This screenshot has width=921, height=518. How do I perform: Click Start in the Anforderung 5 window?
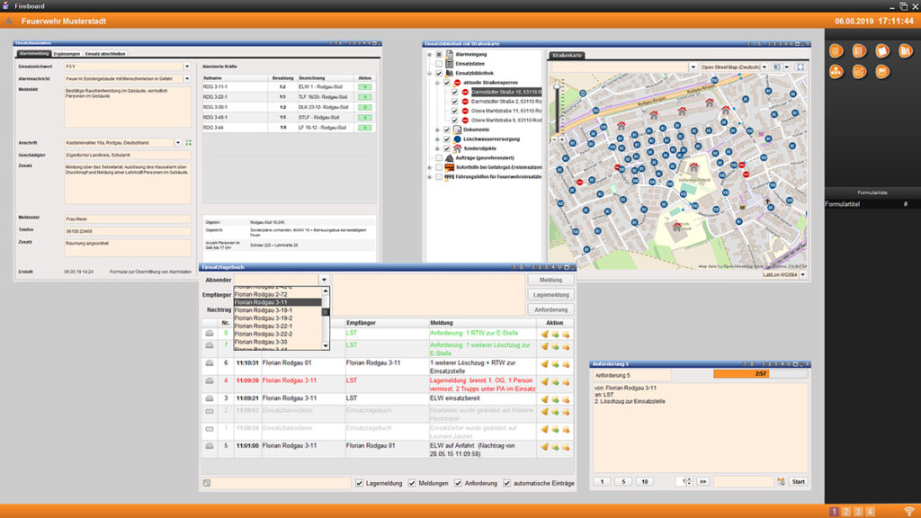[x=799, y=482]
